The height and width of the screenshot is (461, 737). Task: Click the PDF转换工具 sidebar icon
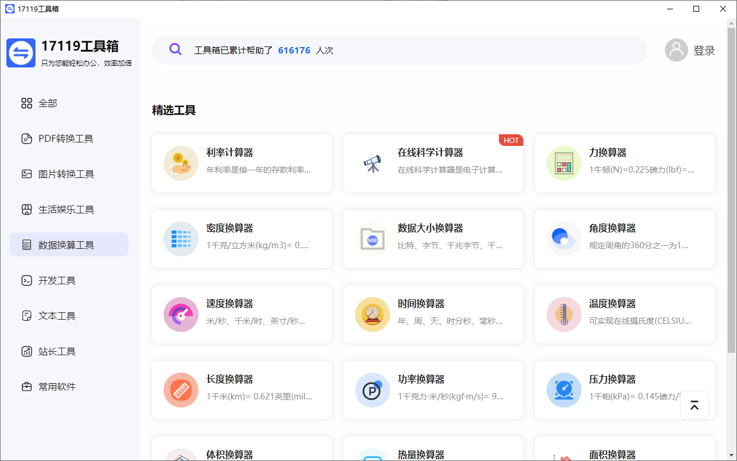[27, 139]
